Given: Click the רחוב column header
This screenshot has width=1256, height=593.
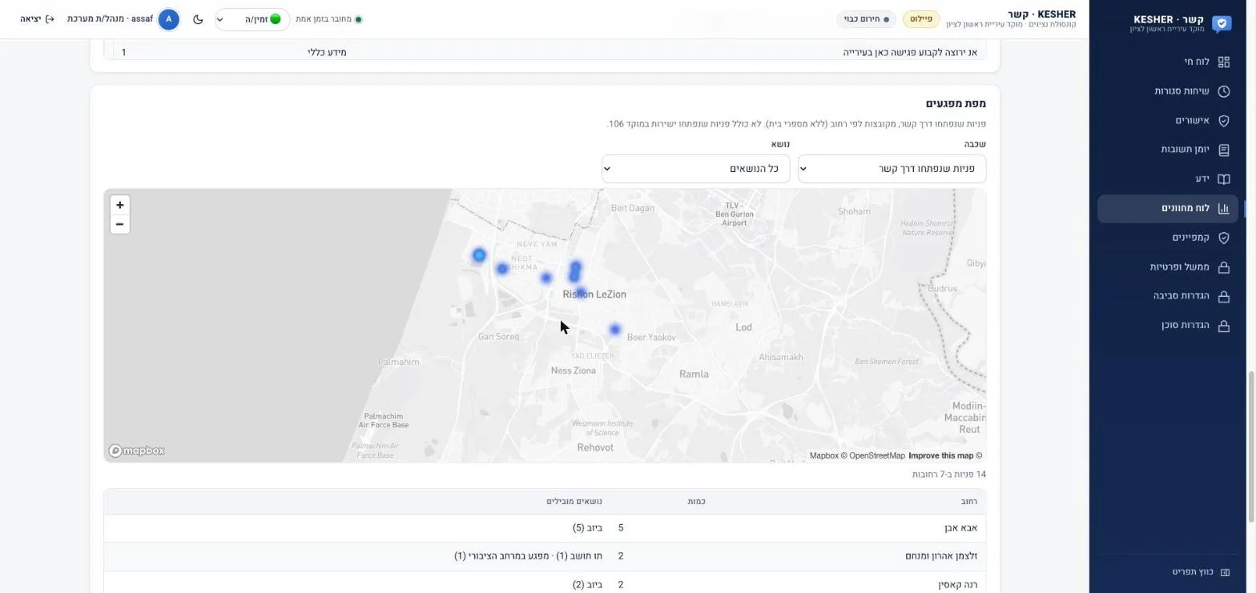Looking at the screenshot, I should tap(968, 502).
